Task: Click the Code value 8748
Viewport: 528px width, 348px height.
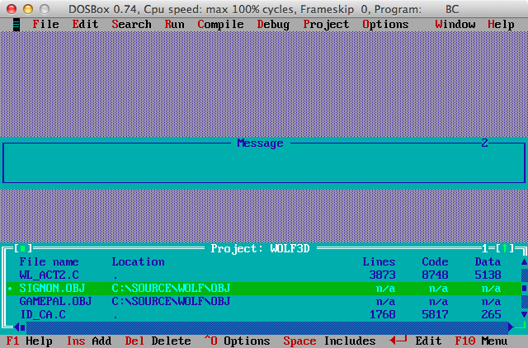Action: pos(435,275)
